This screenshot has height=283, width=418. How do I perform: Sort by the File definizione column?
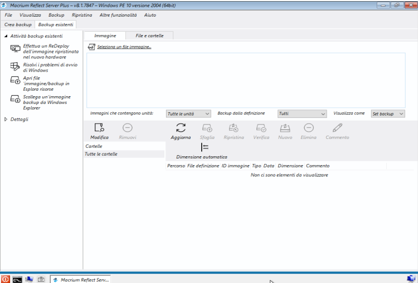(x=203, y=166)
